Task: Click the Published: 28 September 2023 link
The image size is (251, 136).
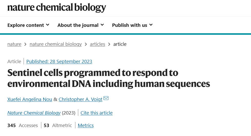Action: (x=59, y=61)
